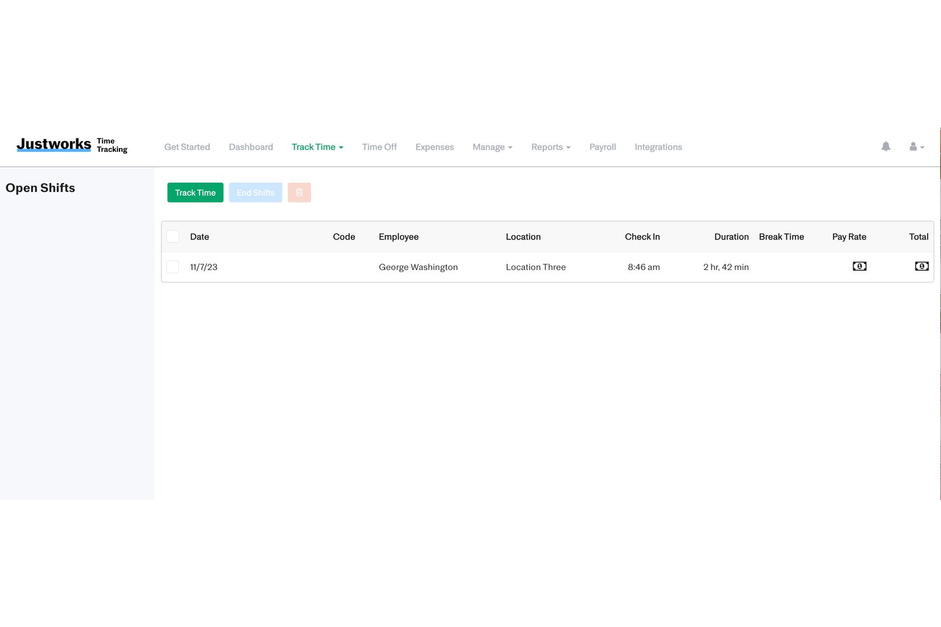The height and width of the screenshot is (627, 941).
Task: Sort by the Code column header
Action: [x=344, y=236]
